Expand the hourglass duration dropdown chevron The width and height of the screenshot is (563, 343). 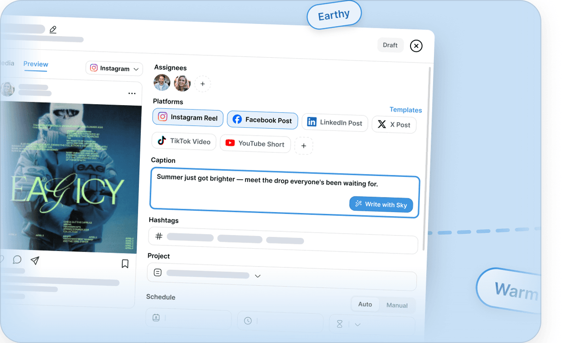coord(358,325)
